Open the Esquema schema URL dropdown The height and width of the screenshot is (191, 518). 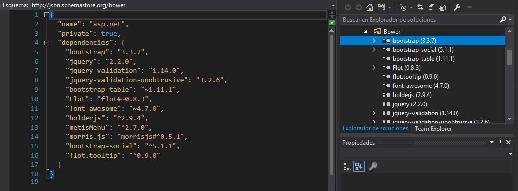click(x=333, y=6)
